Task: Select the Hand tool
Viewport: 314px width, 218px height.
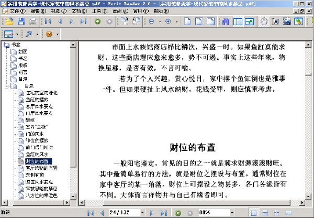Action: click(264, 21)
